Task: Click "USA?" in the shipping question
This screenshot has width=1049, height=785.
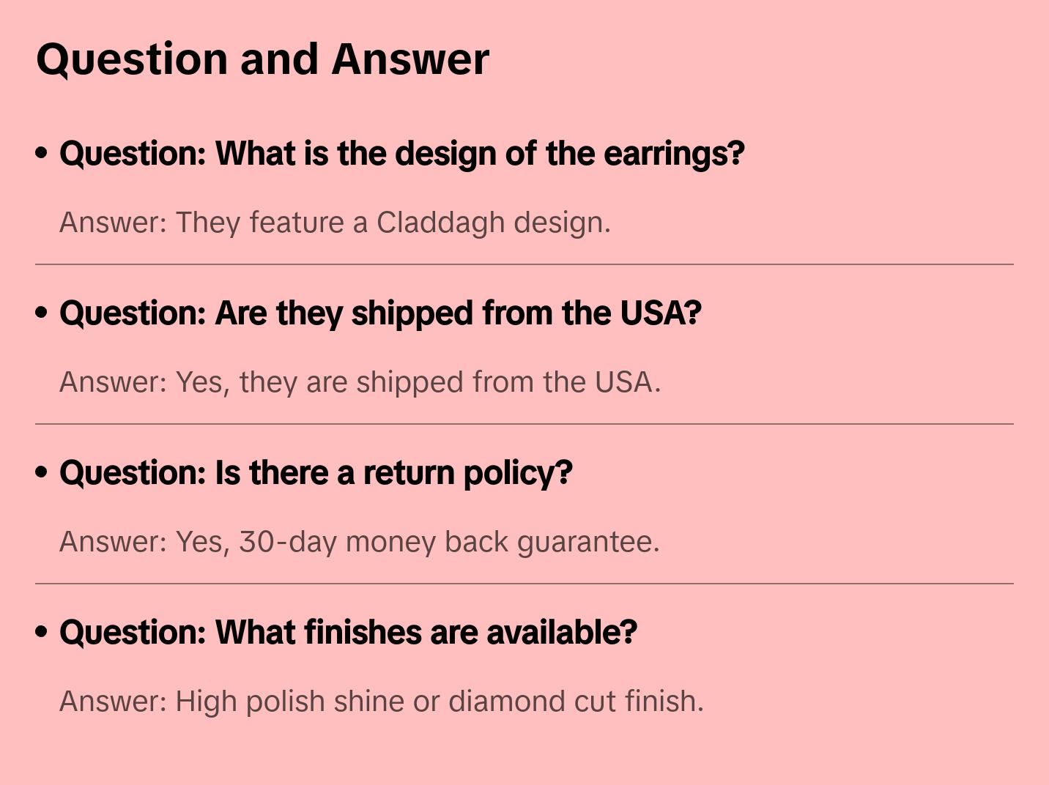Action: [661, 313]
